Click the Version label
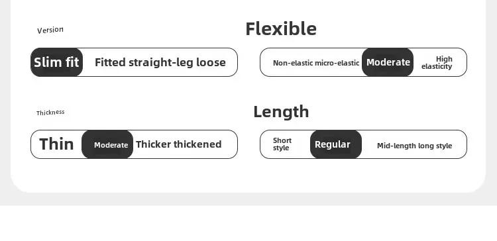 coord(50,30)
